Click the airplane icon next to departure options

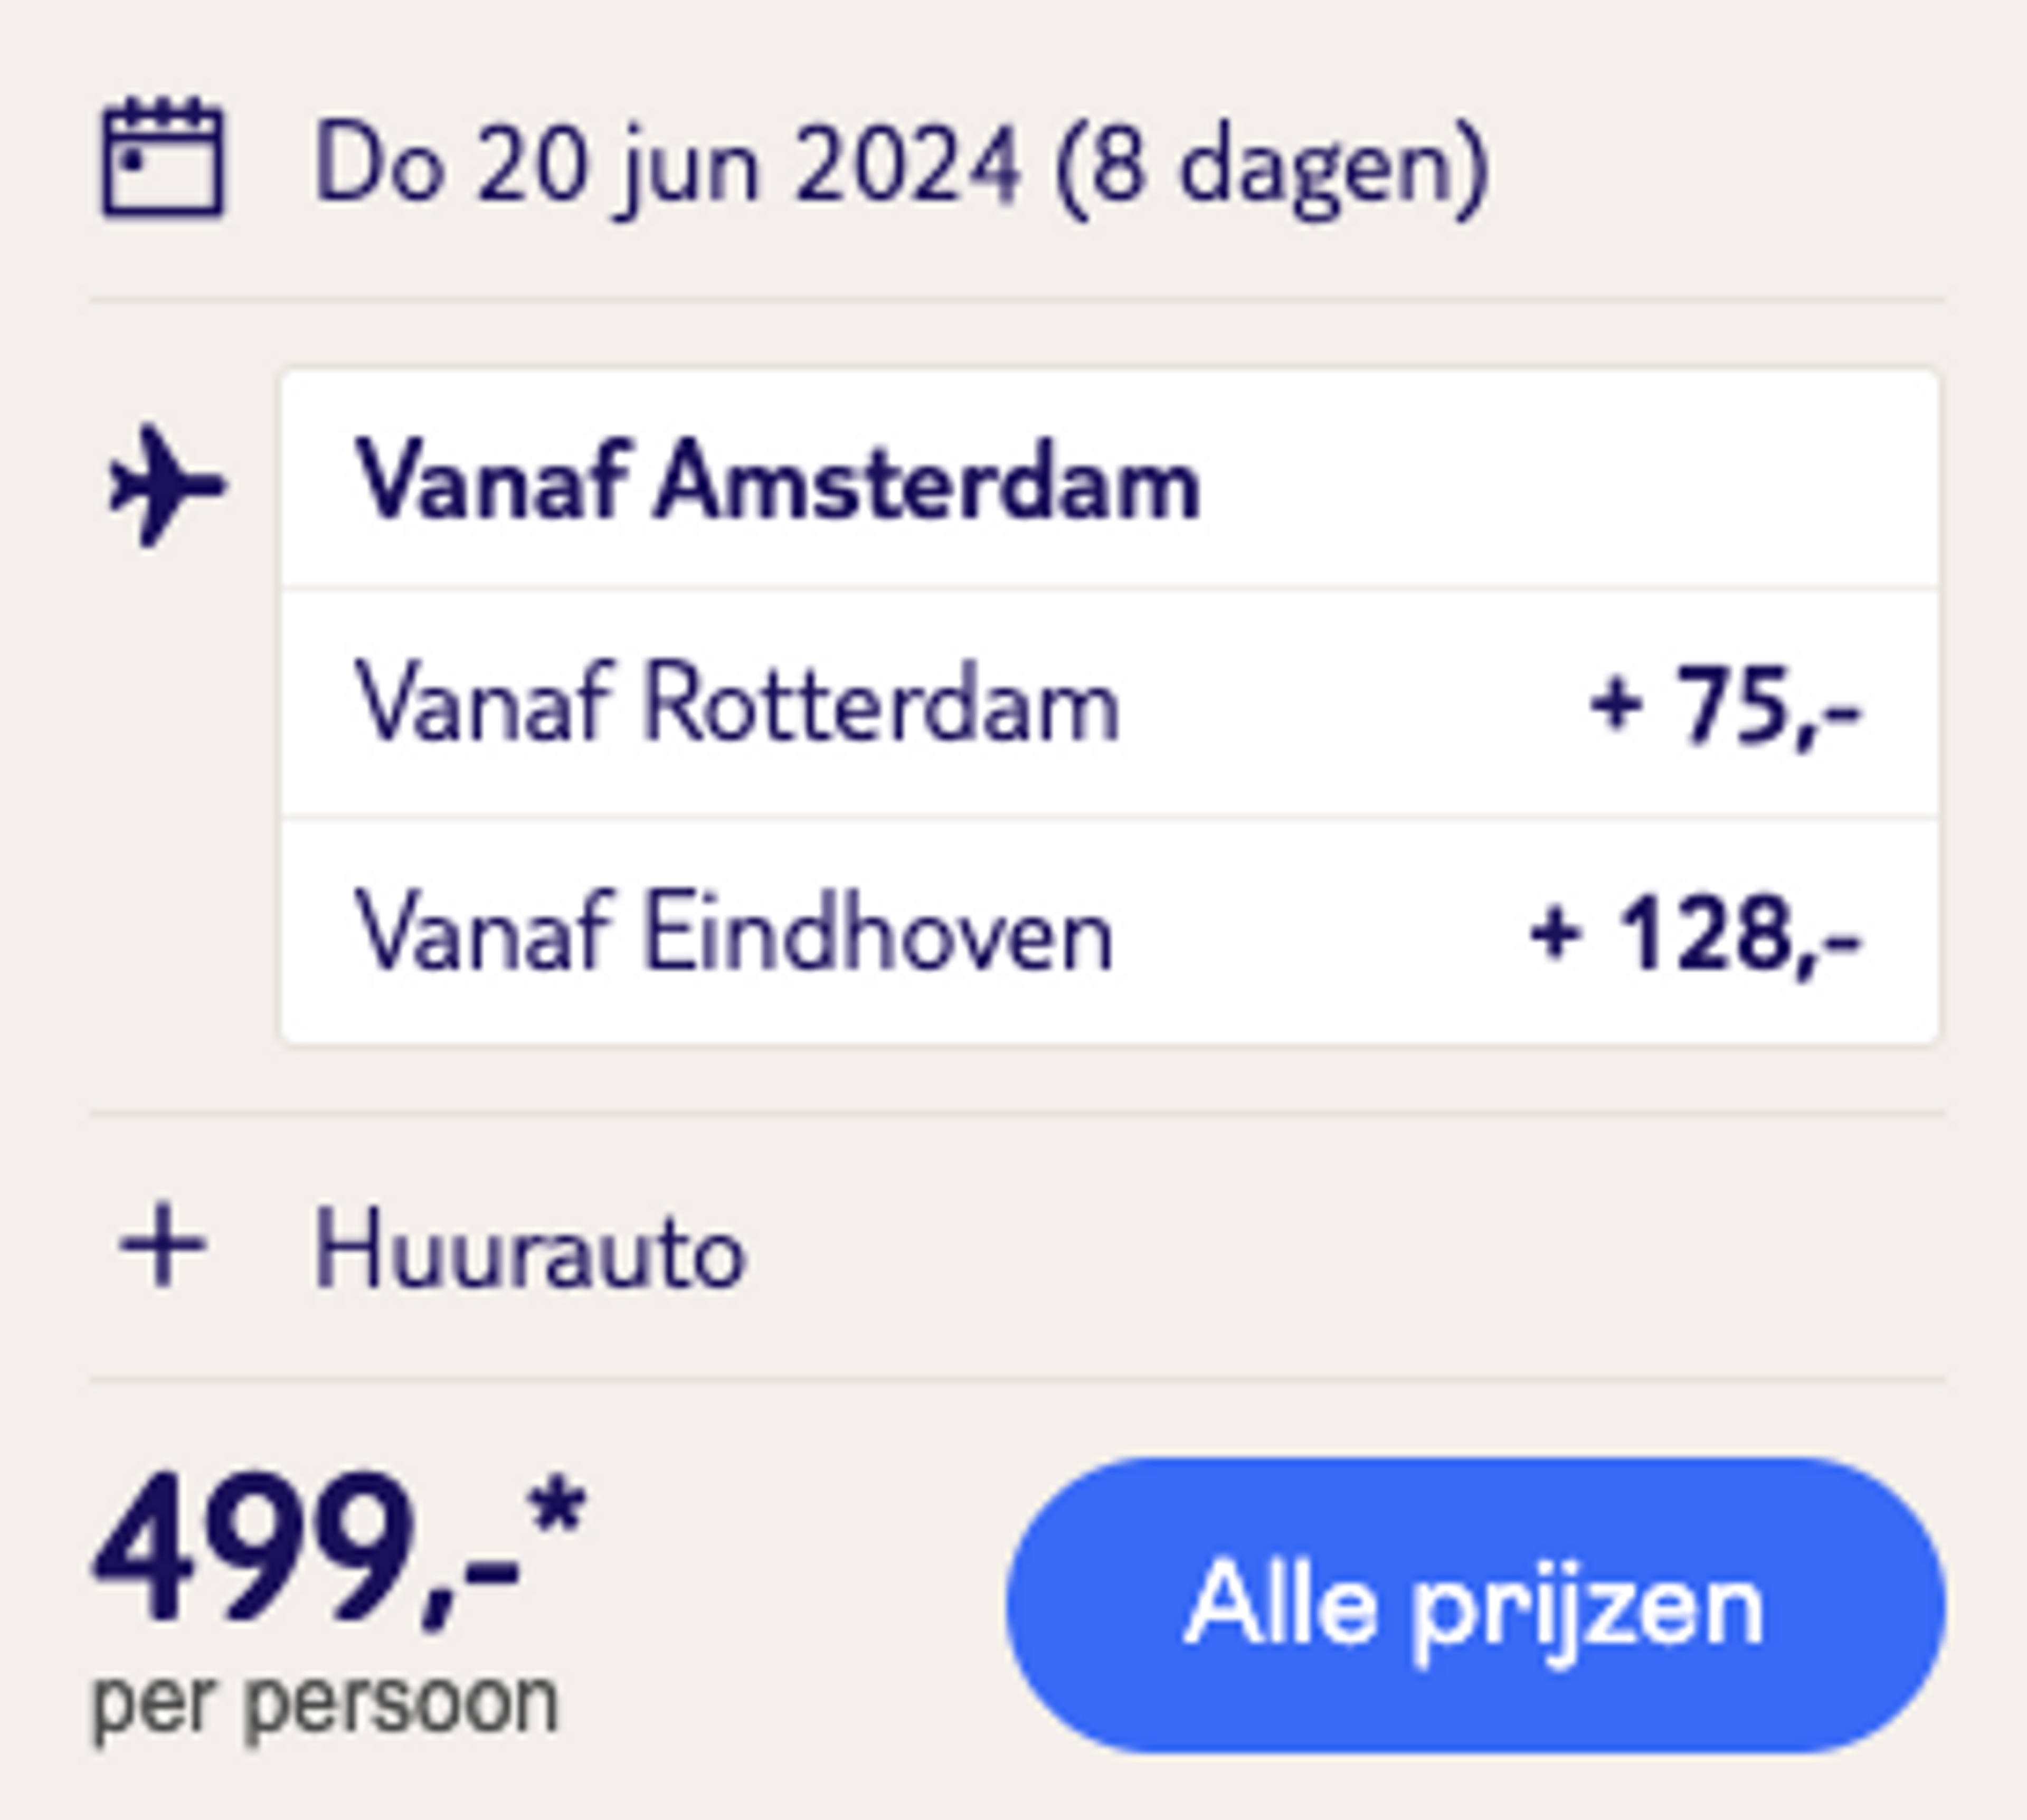coord(168,486)
